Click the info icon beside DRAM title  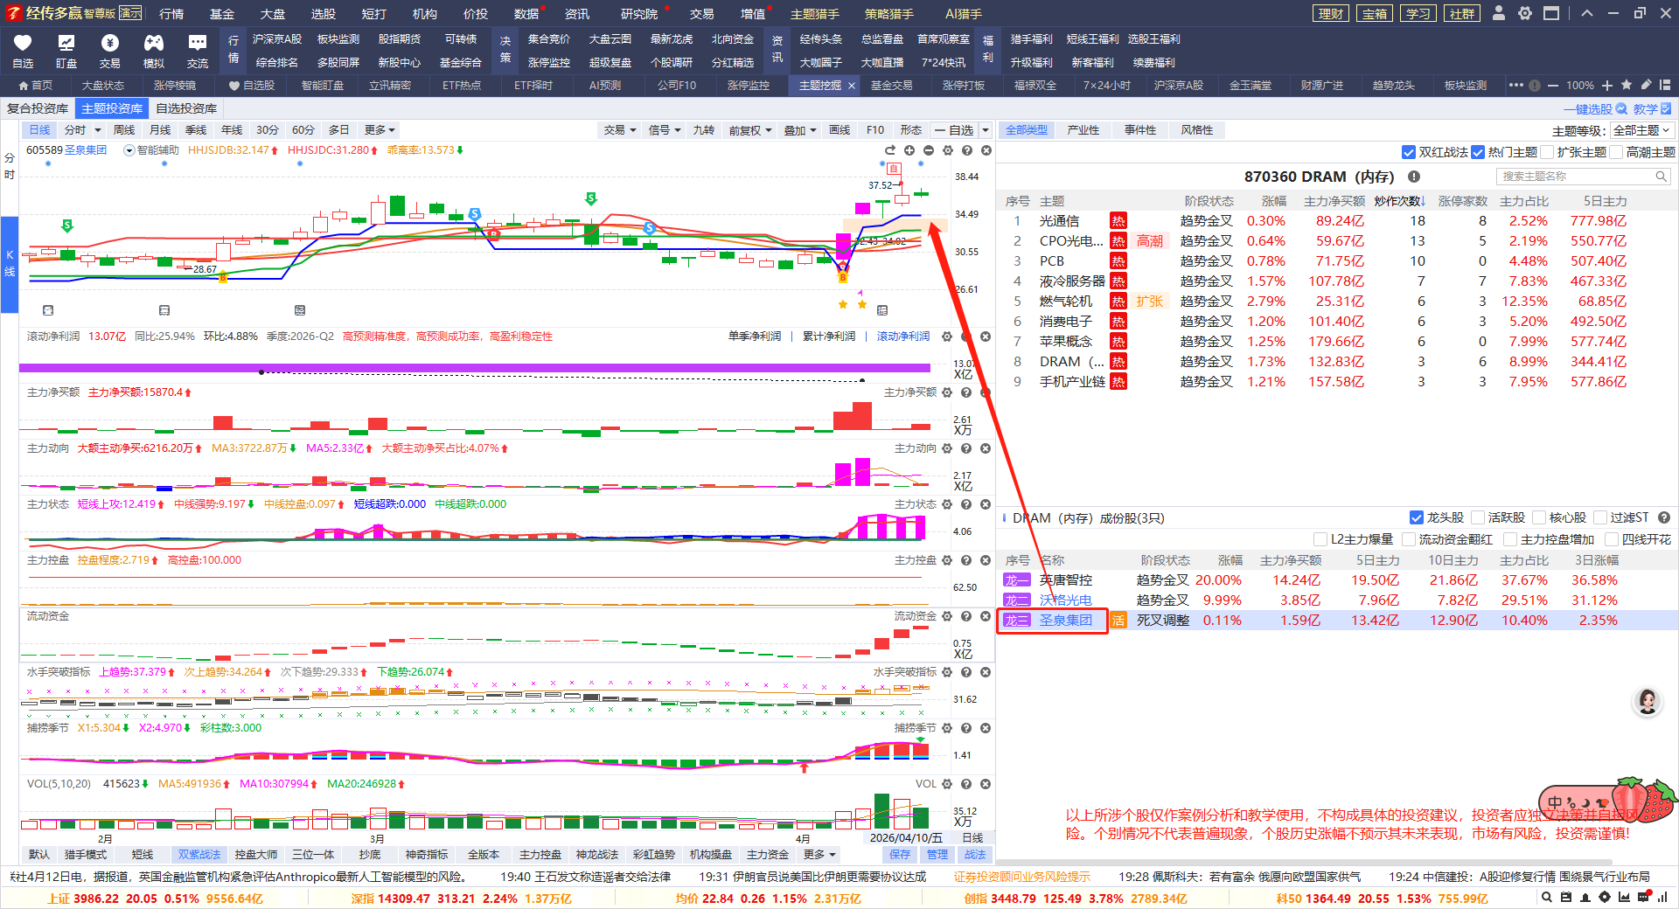[1414, 177]
